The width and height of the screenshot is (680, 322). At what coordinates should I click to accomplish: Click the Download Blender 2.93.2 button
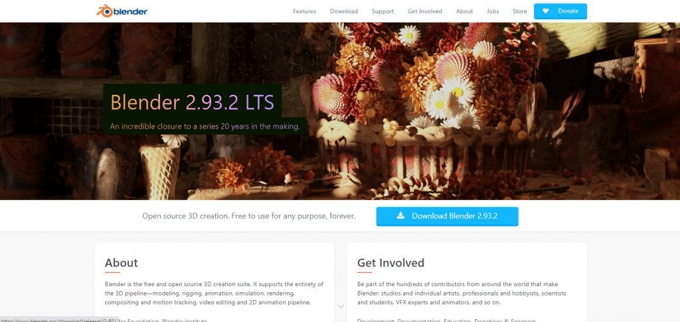click(x=447, y=216)
